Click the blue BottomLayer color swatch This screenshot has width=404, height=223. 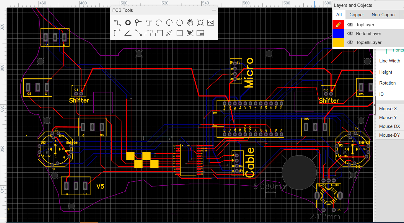pos(338,34)
